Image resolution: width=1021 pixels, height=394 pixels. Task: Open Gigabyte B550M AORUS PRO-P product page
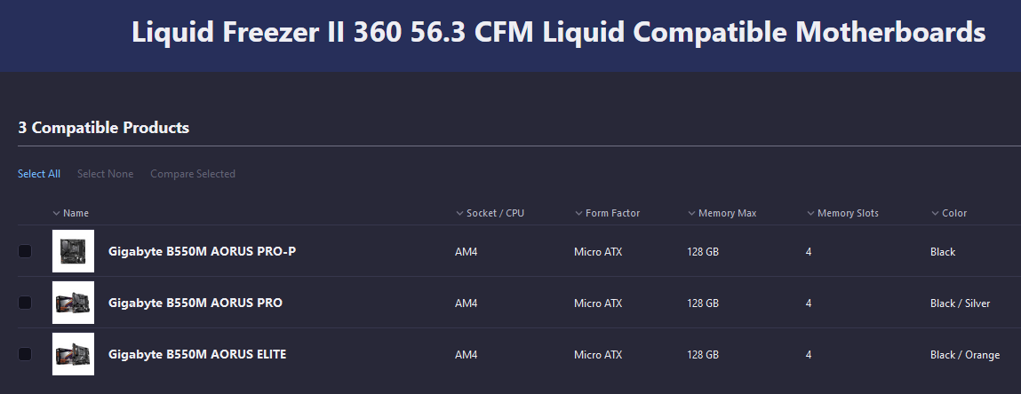click(202, 251)
